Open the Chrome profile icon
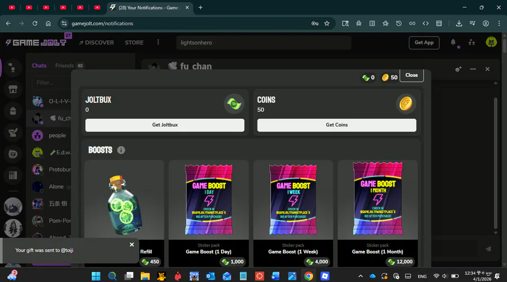The height and width of the screenshot is (282, 507). coord(486,23)
